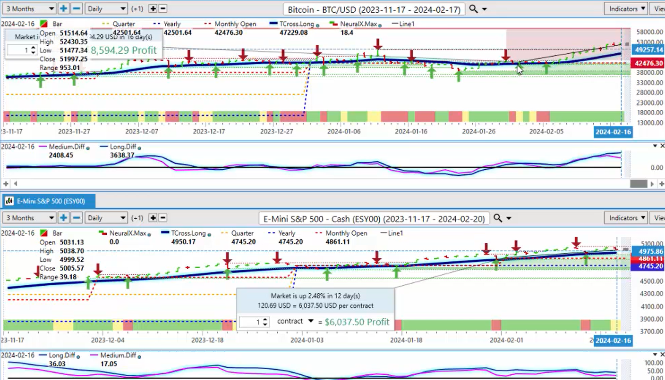Screen dimensions: 665x380
Task: Click Monthly Open label in Bitcoin legend
Action: tap(235, 24)
